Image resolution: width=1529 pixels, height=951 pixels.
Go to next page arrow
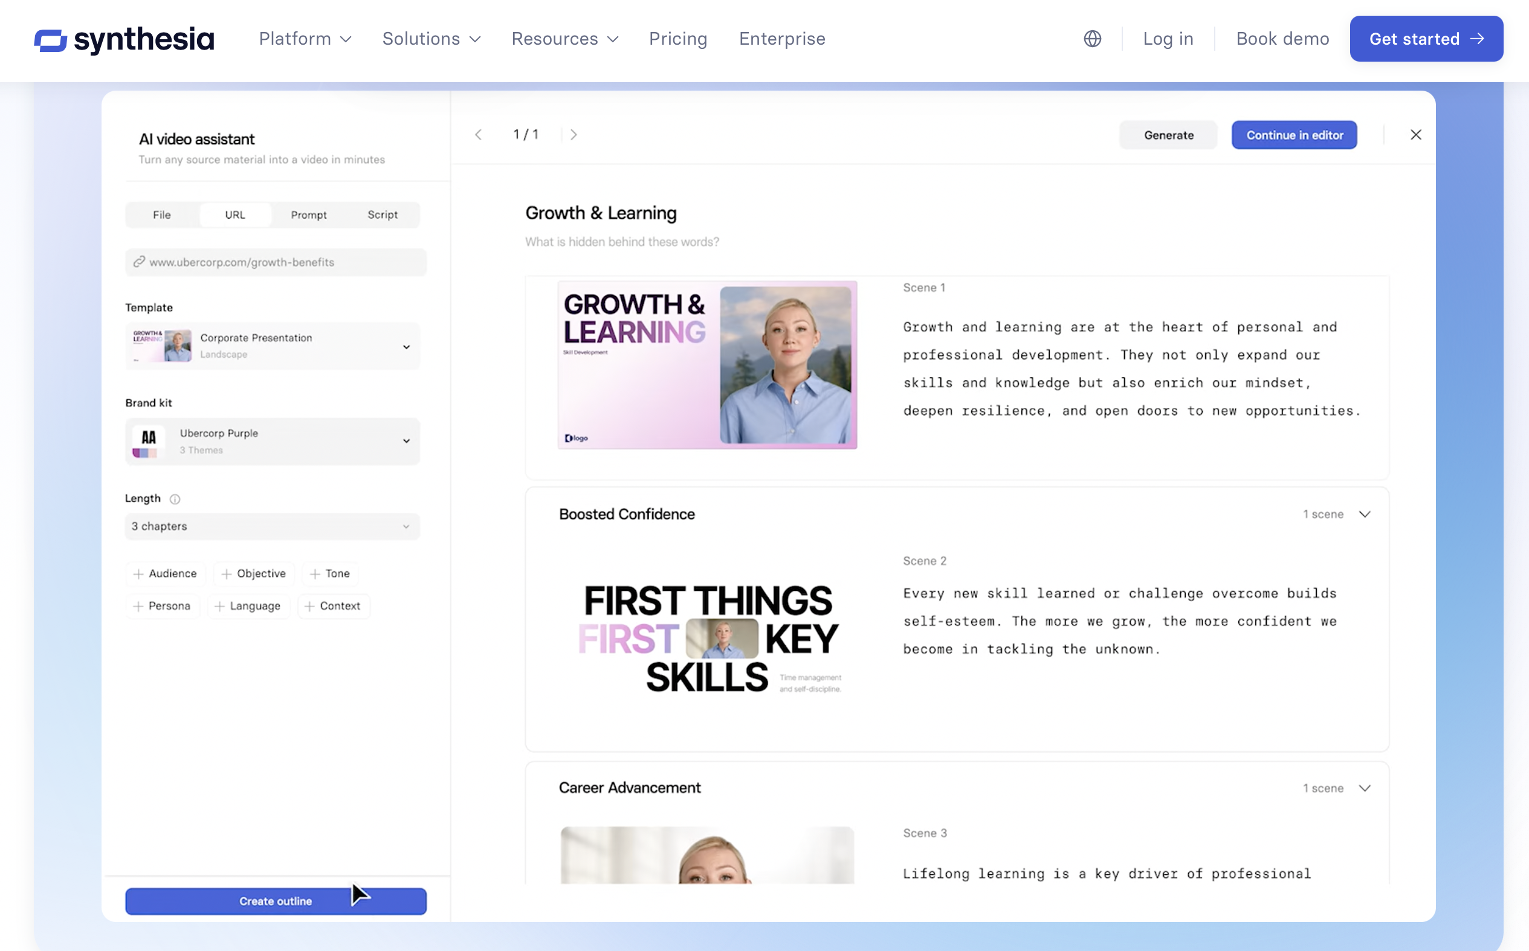click(x=574, y=135)
